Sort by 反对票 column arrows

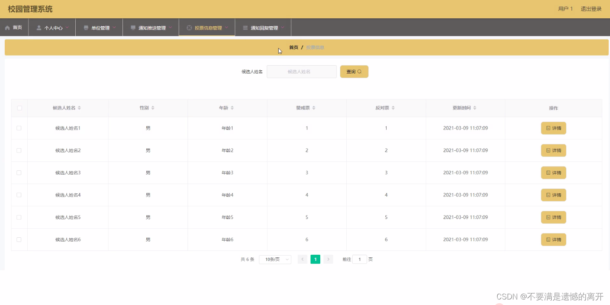393,108
